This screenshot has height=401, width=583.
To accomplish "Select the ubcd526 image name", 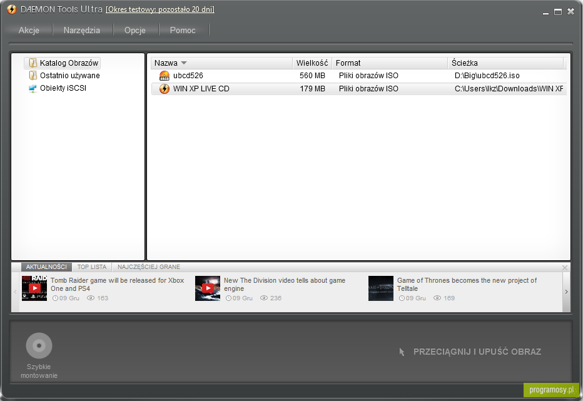I will 188,76.
